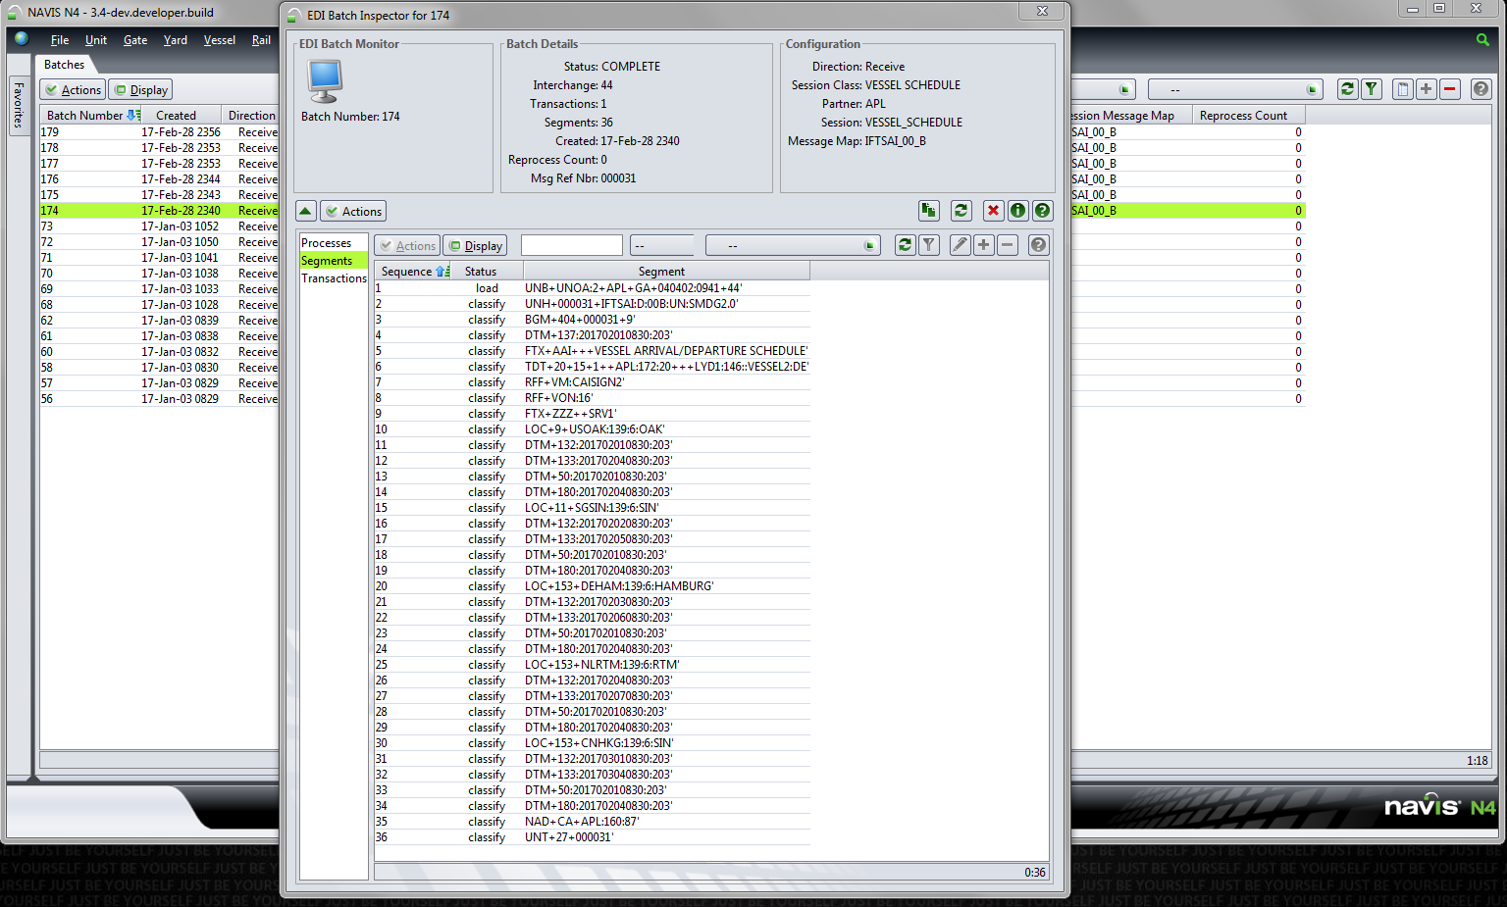Click Display button in Segments toolbar
This screenshot has height=907, width=1507.
(475, 245)
